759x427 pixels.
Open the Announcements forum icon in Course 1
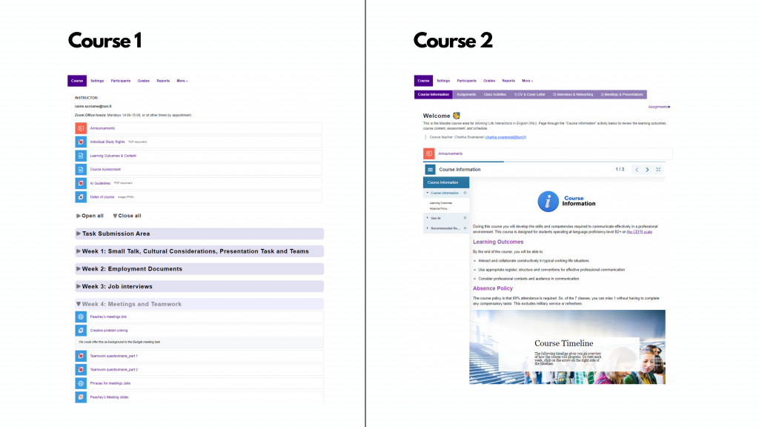click(81, 128)
